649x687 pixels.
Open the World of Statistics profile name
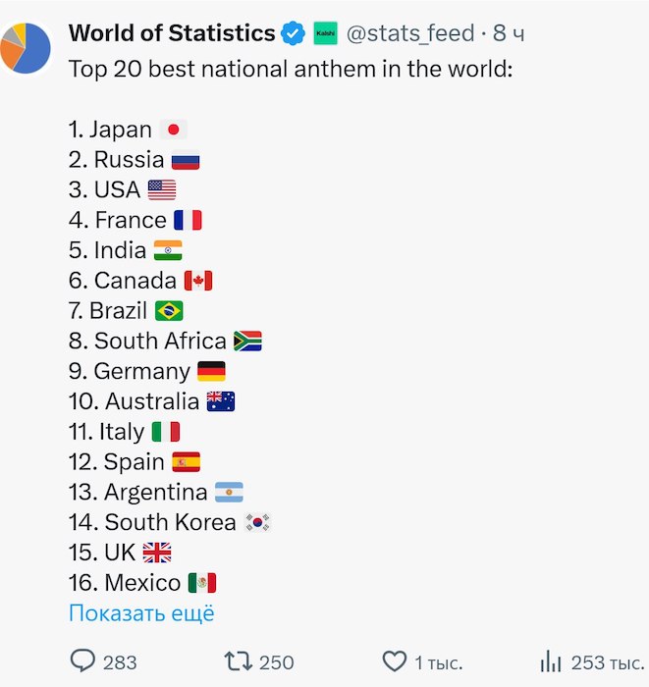(172, 33)
